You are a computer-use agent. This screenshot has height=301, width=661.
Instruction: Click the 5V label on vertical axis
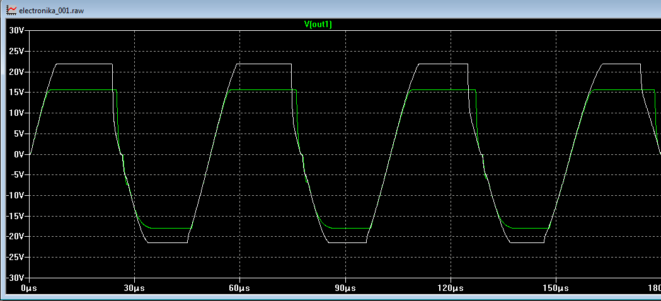20,133
